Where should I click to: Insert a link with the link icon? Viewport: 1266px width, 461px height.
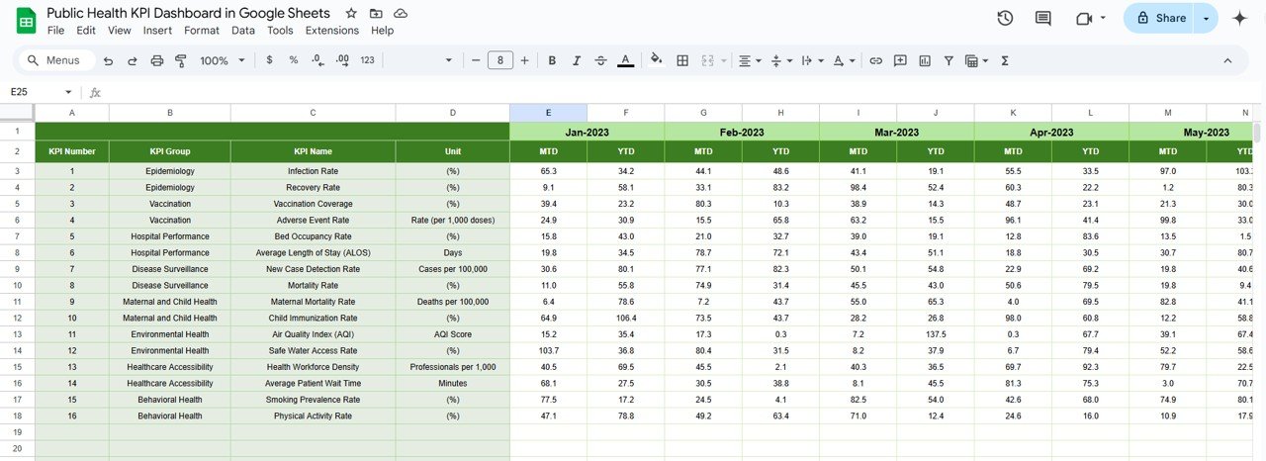(x=875, y=60)
